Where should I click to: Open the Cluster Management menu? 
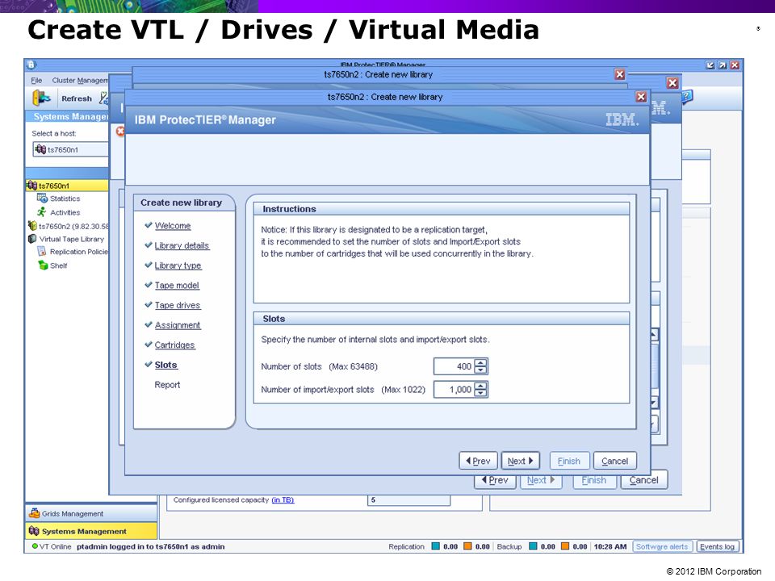[79, 80]
